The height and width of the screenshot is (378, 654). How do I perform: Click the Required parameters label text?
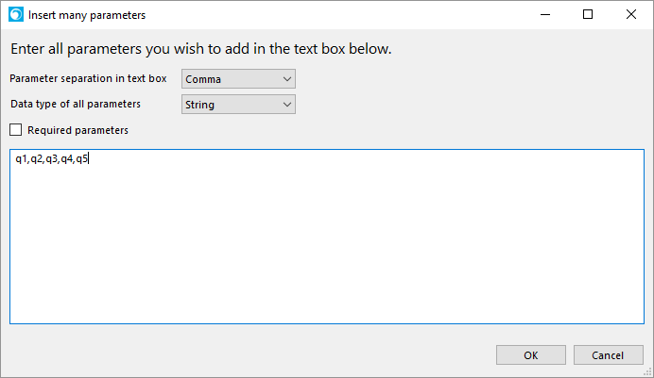point(78,130)
